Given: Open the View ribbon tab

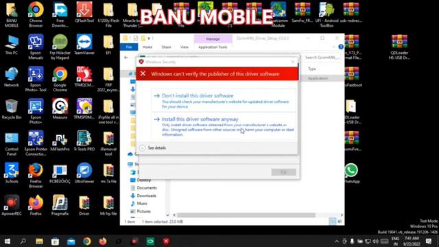Looking at the screenshot, I should click(x=185, y=47).
